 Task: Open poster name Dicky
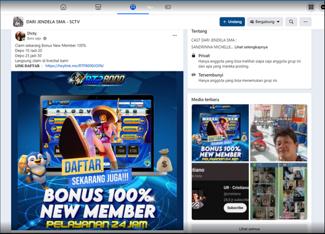[x=32, y=33]
